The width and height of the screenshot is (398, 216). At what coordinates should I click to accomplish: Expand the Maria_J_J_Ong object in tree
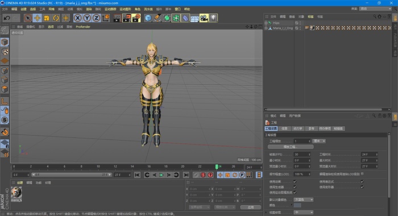pos(266,28)
